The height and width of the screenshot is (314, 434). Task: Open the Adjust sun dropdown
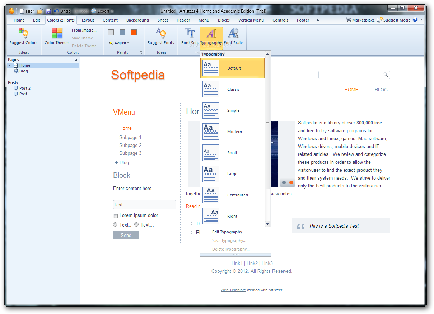coord(119,43)
